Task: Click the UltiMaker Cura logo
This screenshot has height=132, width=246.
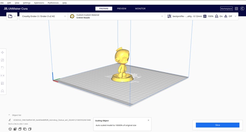Action: click(16, 9)
